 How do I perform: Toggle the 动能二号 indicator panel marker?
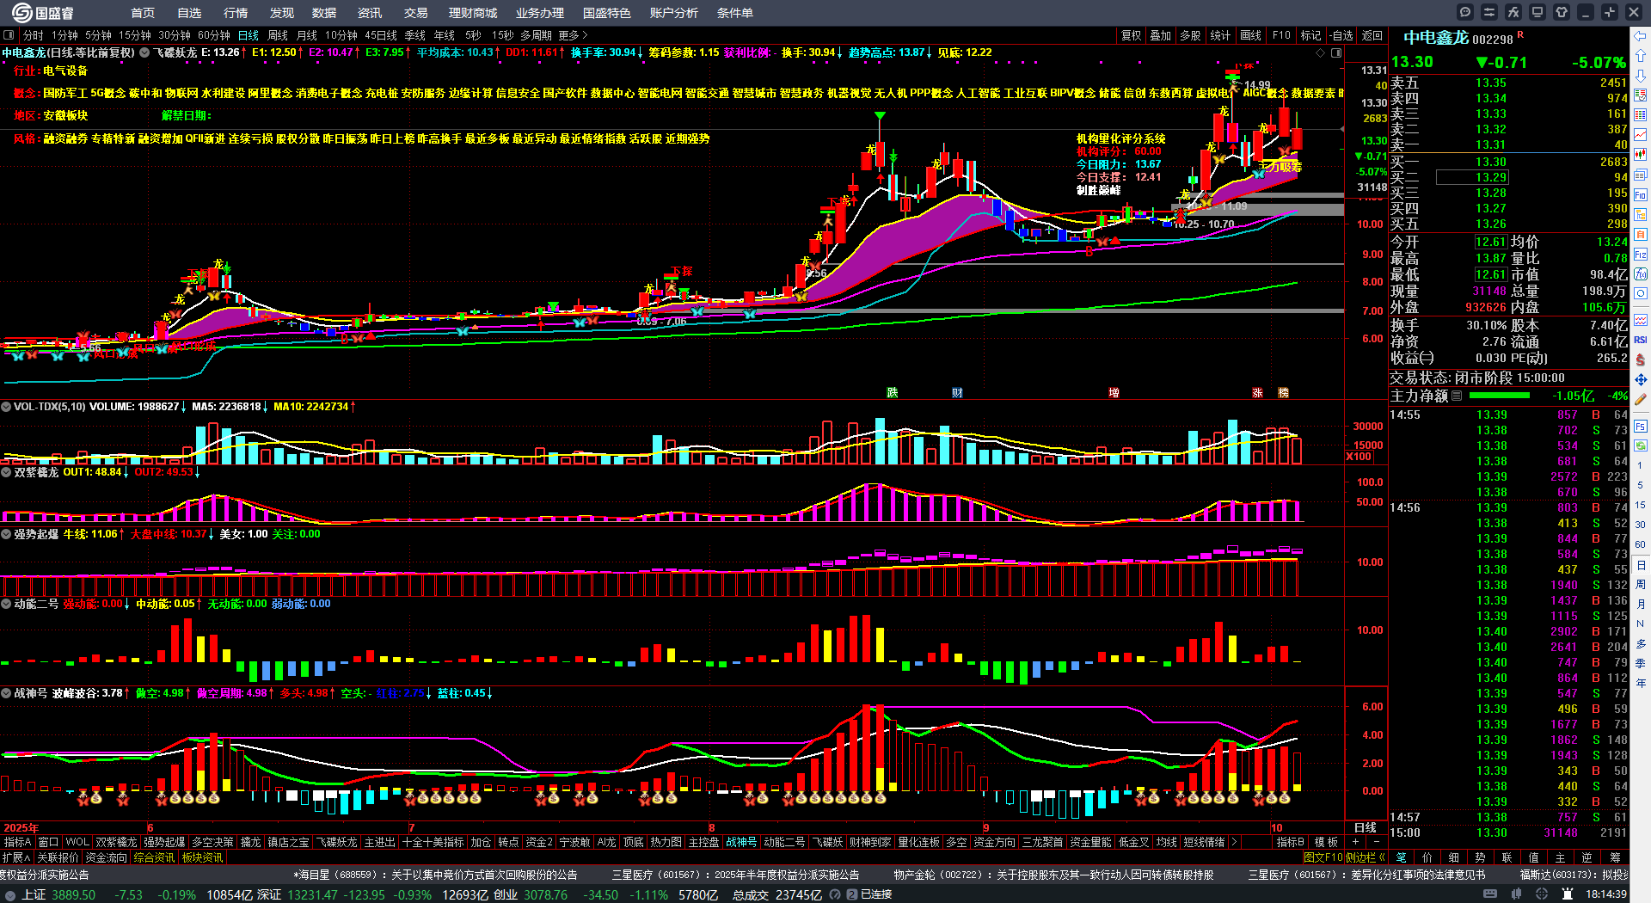click(x=6, y=604)
